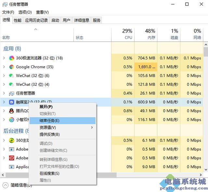Switch to the 启动 tab
The width and height of the screenshot is (208, 192).
click(55, 20)
